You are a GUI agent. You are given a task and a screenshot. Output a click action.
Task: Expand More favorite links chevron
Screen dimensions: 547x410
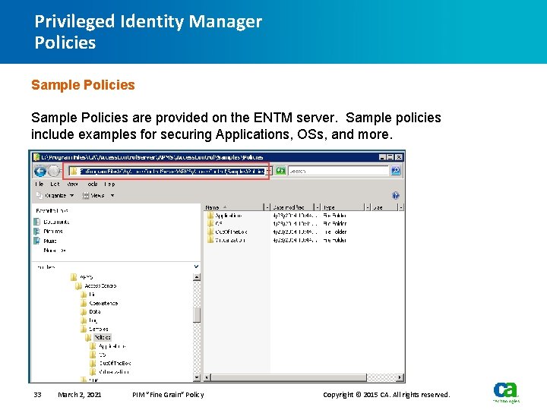tap(63, 251)
